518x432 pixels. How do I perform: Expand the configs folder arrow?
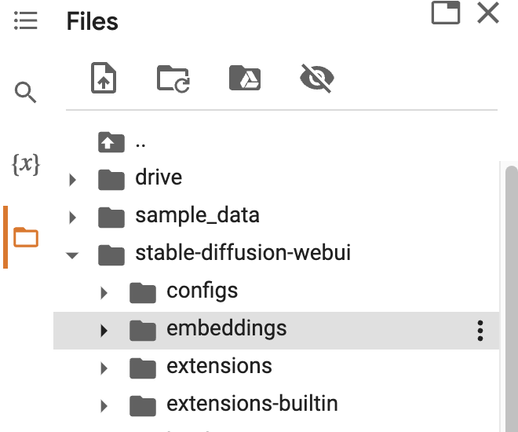[x=104, y=293]
